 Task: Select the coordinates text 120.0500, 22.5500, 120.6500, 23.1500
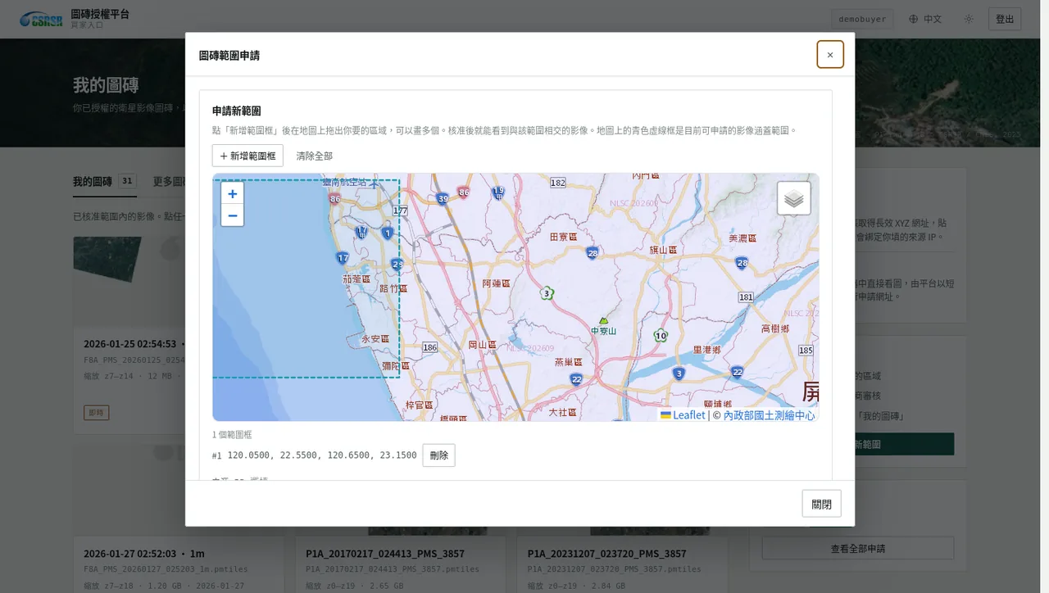(x=322, y=455)
